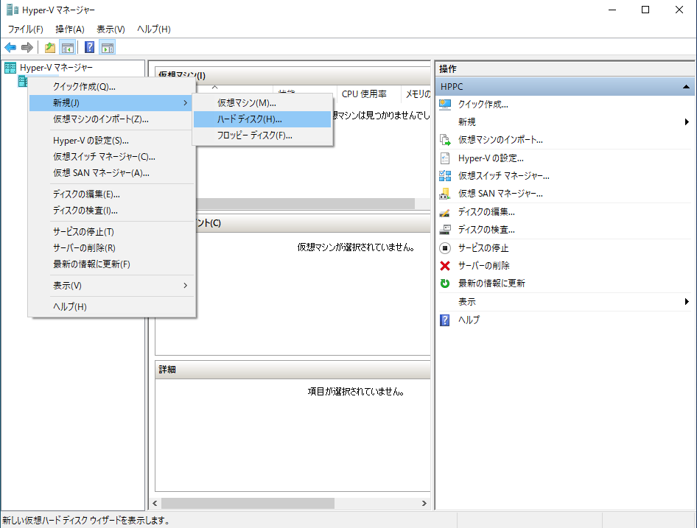The width and height of the screenshot is (697, 528).
Task: Click サービスの停止 in actions pane
Action: click(x=483, y=248)
